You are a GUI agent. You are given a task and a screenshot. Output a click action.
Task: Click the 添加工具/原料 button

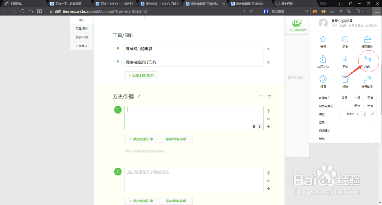pos(141,75)
